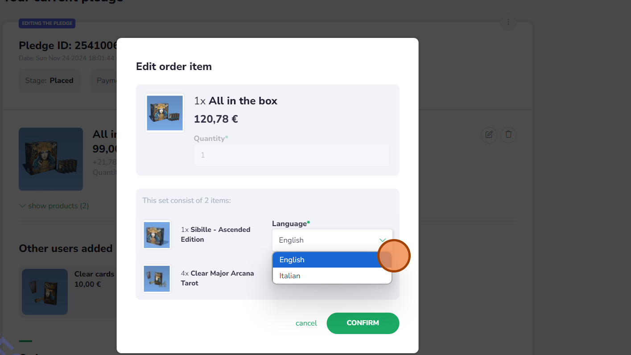Expand the Language dropdown

pos(332,240)
